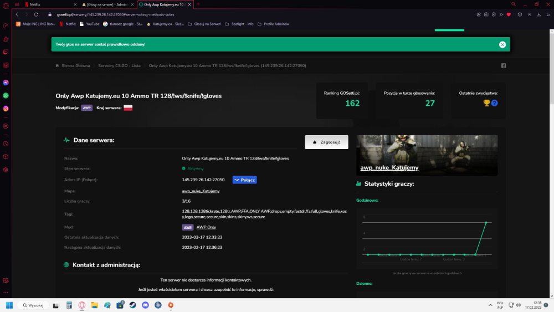Open GX Corner gamepad icon

[x=17, y=4]
